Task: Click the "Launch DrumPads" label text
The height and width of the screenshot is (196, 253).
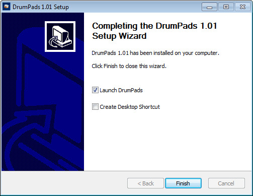Action: 121,90
